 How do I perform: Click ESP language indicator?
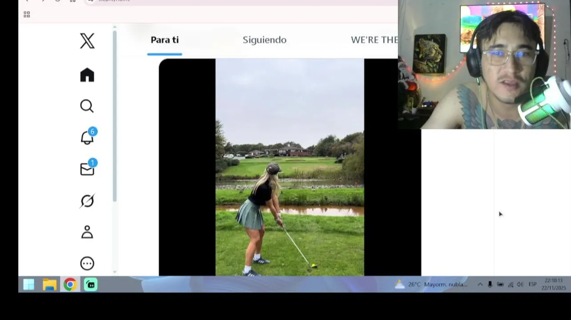click(532, 284)
